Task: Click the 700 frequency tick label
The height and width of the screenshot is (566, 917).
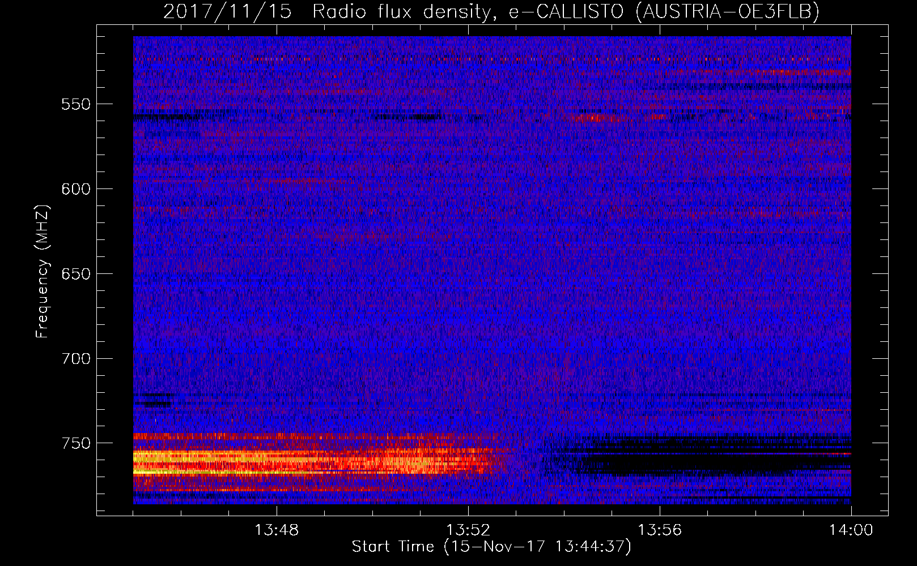Action: pos(76,359)
